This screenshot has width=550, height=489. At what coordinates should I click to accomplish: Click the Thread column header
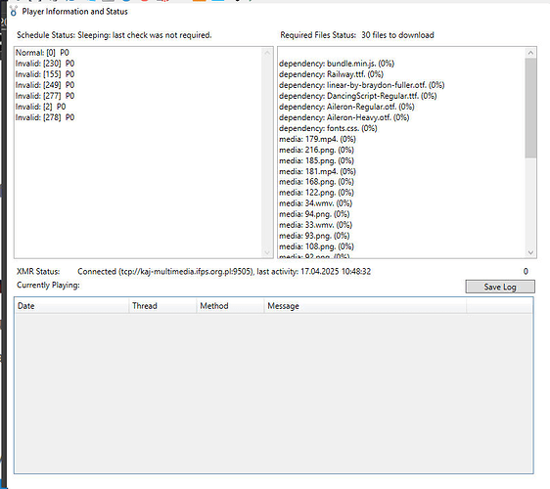(162, 306)
